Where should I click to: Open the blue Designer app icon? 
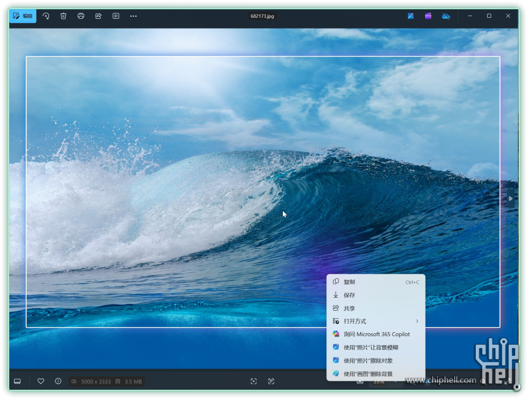coord(411,16)
